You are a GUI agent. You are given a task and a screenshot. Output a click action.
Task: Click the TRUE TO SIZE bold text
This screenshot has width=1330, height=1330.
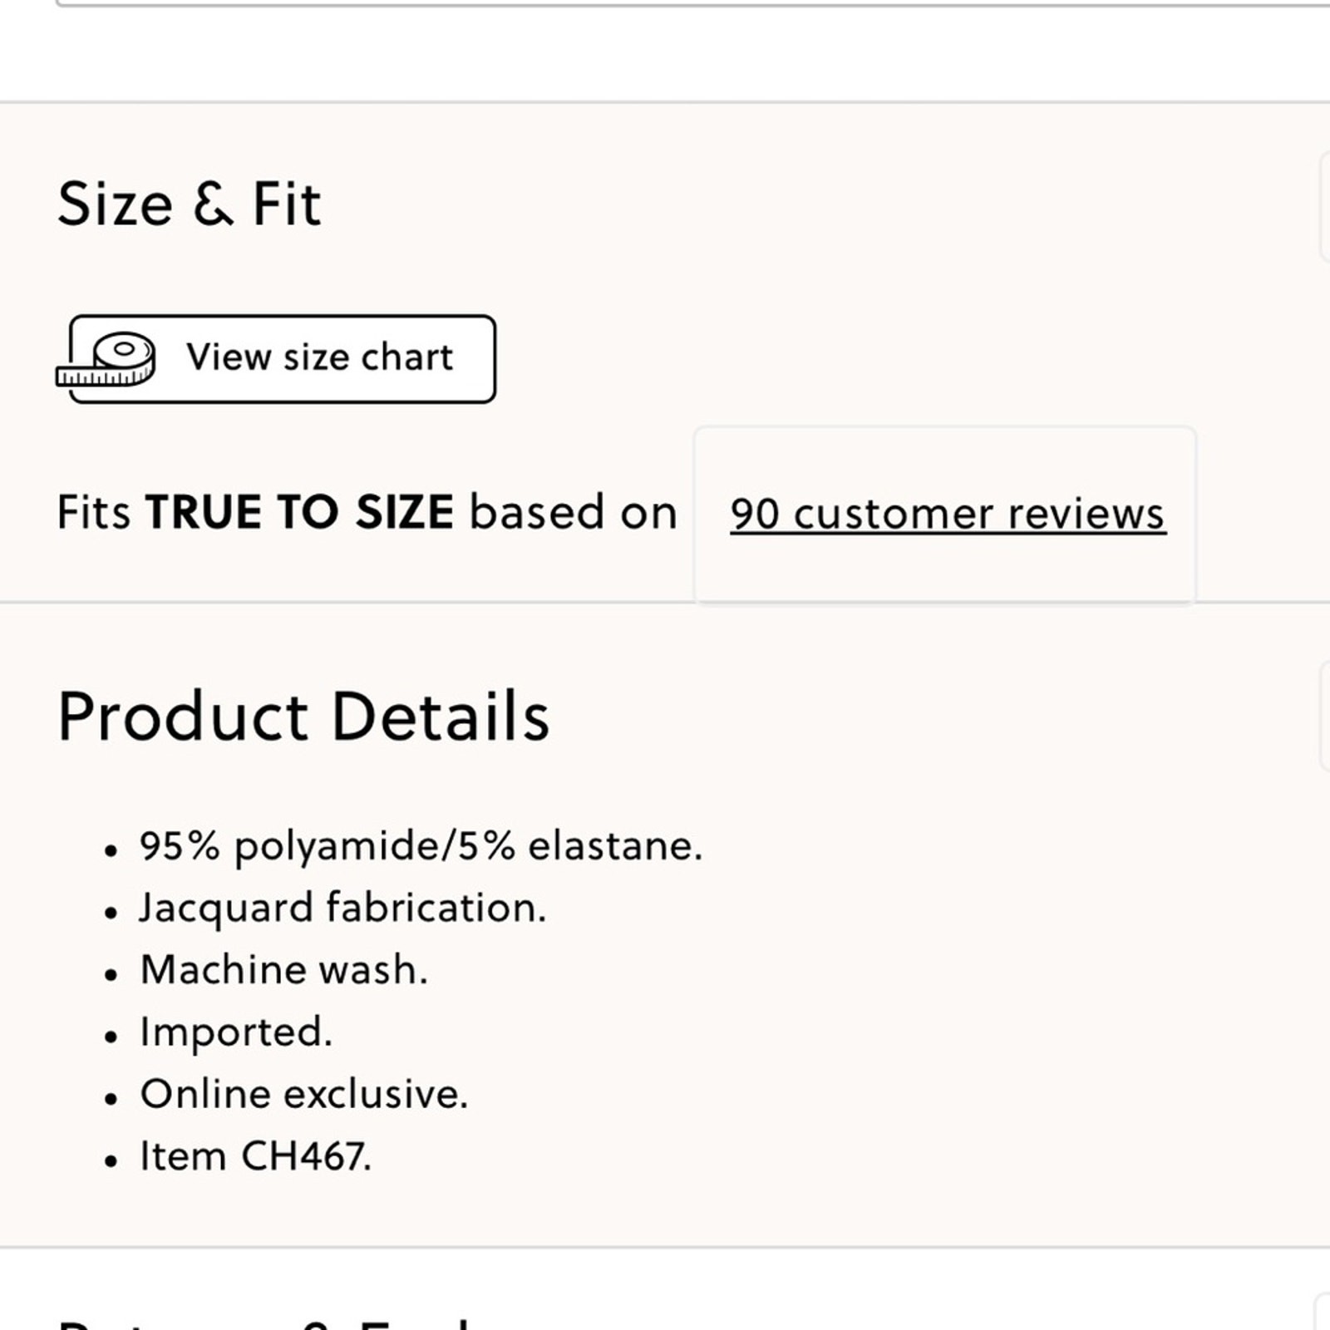pyautogui.click(x=299, y=512)
